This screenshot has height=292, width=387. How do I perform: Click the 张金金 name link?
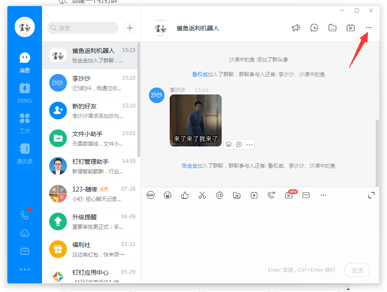[x=190, y=166]
